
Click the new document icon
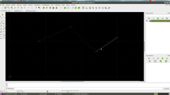(x=44, y=8)
